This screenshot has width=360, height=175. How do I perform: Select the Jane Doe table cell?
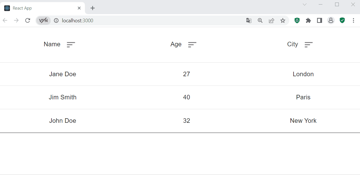(62, 74)
